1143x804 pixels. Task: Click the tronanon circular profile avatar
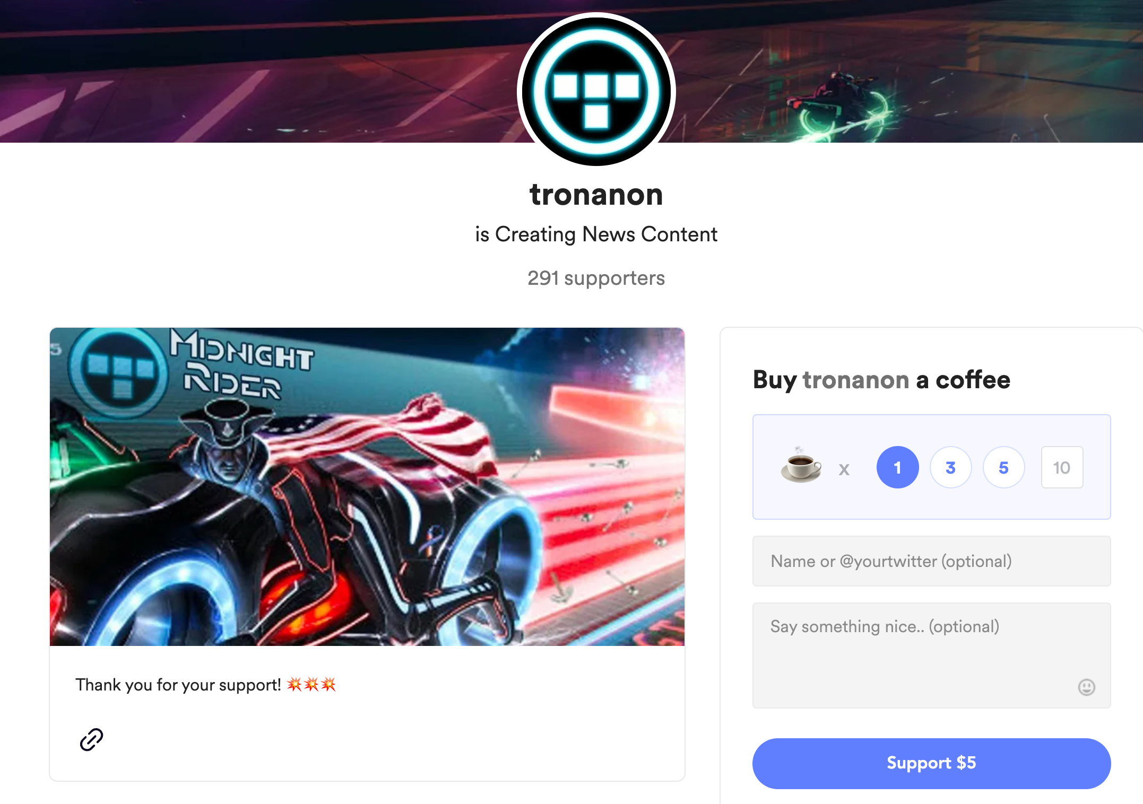pos(596,89)
